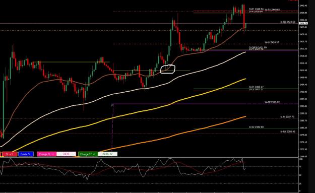
Task: Select the stop loss field showing 2430
Action: (x=66, y=154)
